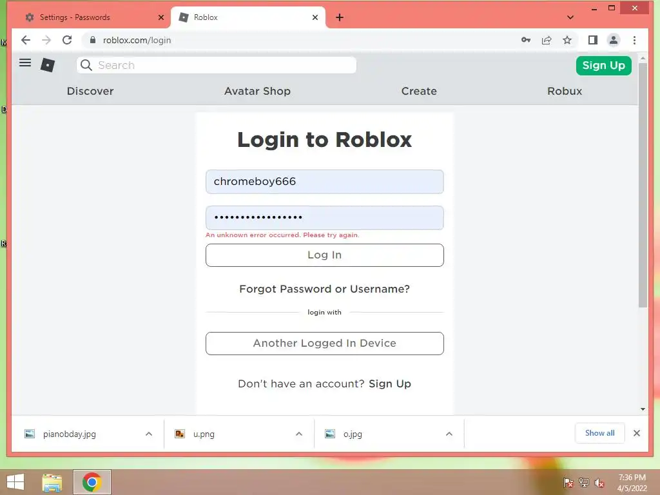Share this page icon in address bar
The image size is (660, 495).
(x=547, y=40)
